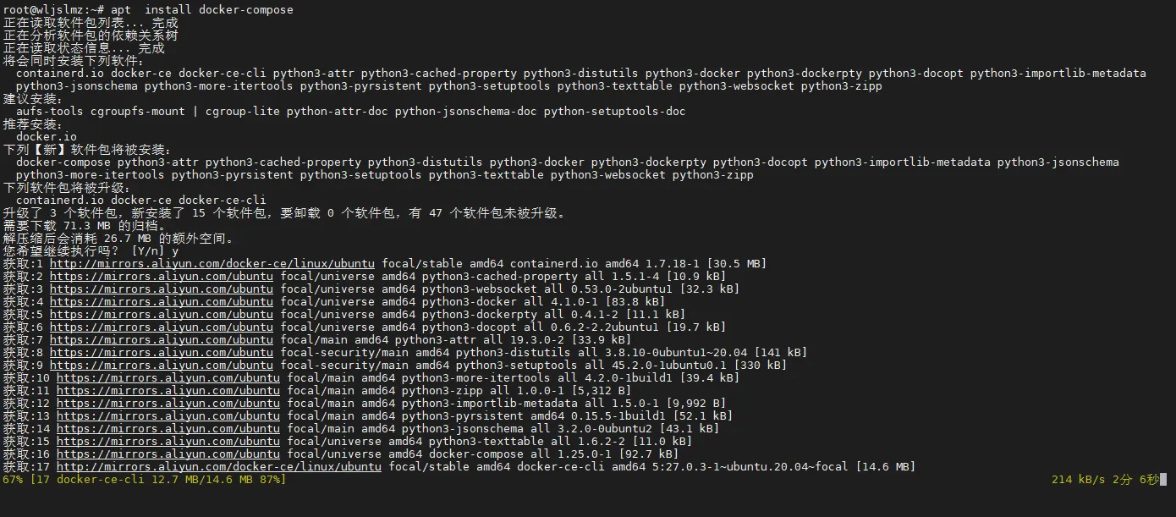This screenshot has width=1176, height=517.
Task: Open the URL on the python3-attr line
Action: click(161, 340)
